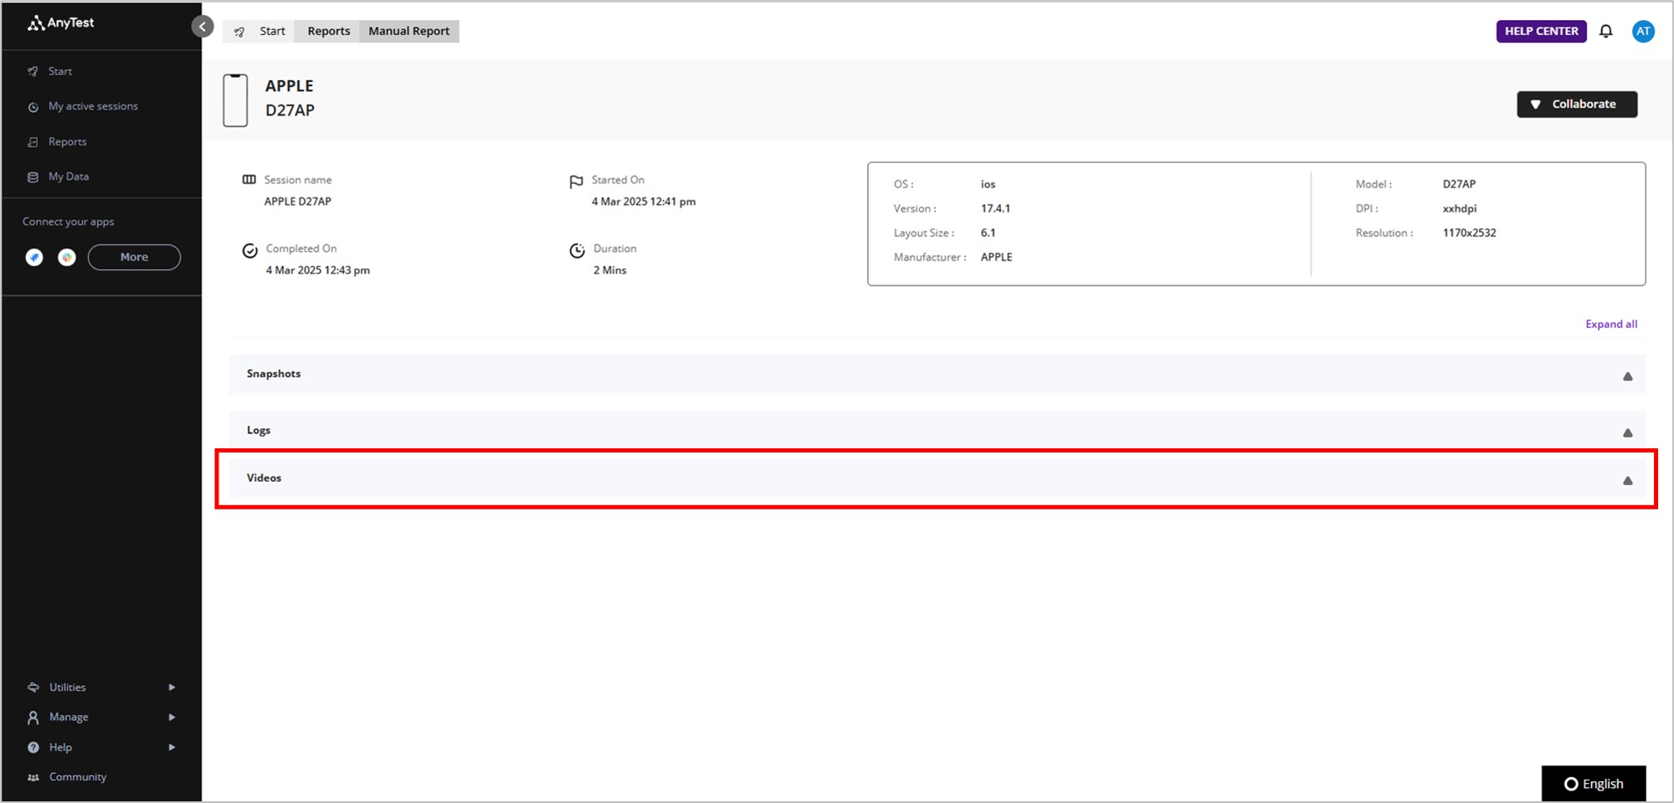Click the Expand all link
The width and height of the screenshot is (1674, 803).
[x=1611, y=325]
